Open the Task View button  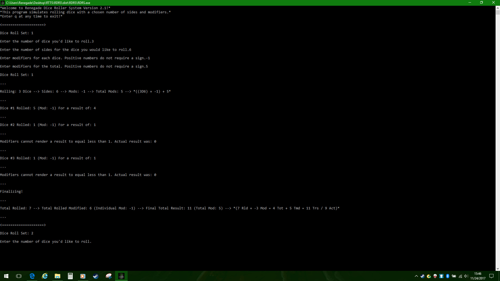point(19,276)
